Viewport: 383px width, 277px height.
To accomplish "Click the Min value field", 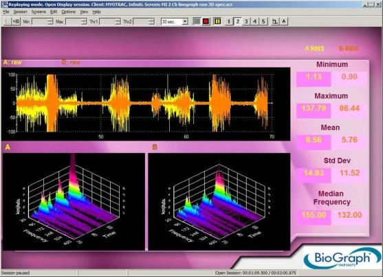I will pyautogui.click(x=40, y=21).
